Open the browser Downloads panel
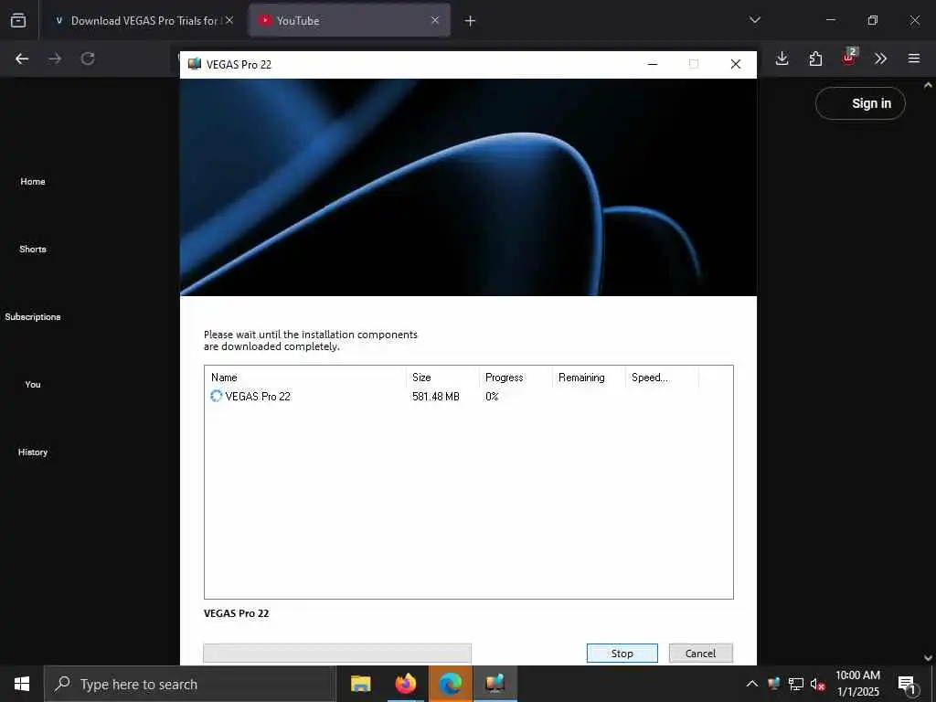 click(782, 58)
